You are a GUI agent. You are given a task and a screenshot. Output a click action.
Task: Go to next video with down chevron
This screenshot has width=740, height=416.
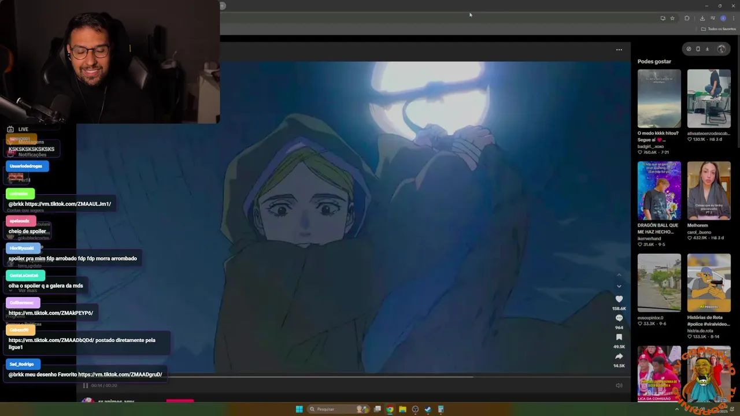point(619,286)
